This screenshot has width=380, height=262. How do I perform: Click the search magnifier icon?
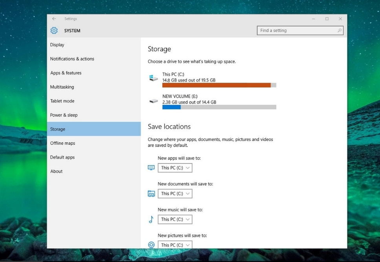point(339,31)
